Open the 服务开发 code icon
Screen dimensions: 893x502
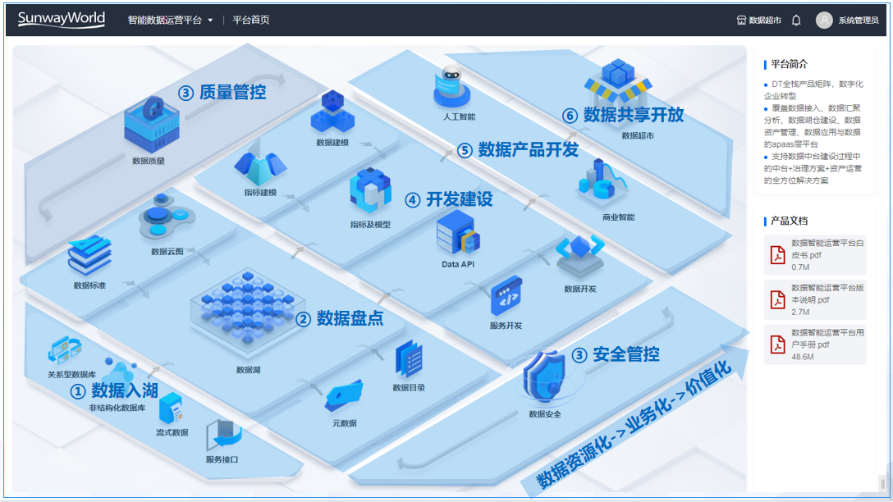[506, 297]
